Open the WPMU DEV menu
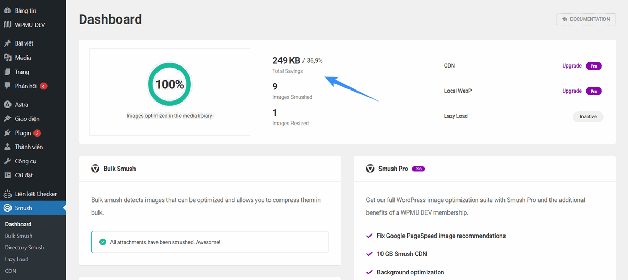 [33, 25]
